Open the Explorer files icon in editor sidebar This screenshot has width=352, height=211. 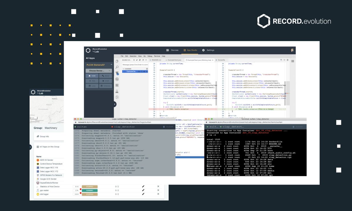pyautogui.click(x=117, y=61)
